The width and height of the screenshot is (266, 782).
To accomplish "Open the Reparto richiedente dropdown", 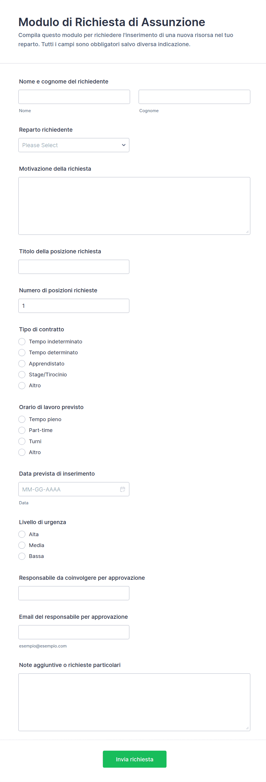I will [x=74, y=145].
